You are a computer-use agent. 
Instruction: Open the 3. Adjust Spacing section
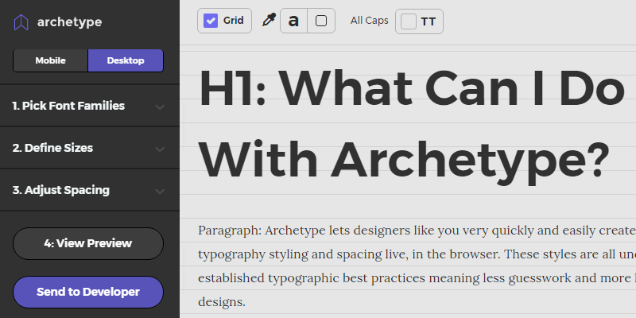click(61, 190)
